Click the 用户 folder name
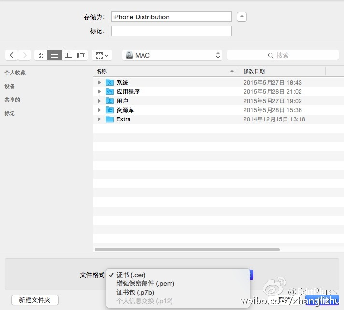Screen dimensions: 344x310 pyautogui.click(x=122, y=101)
